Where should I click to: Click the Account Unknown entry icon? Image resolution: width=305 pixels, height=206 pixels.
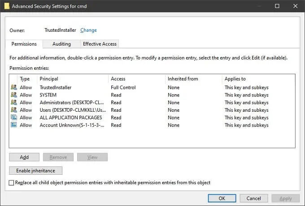click(x=13, y=125)
